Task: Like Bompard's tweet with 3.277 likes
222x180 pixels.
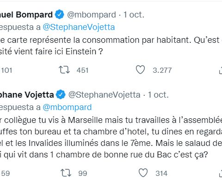Action: click(140, 70)
